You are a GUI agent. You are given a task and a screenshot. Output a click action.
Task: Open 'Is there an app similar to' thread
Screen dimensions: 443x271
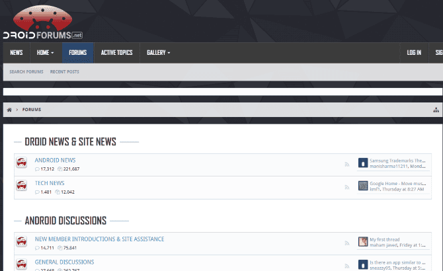coord(397,262)
